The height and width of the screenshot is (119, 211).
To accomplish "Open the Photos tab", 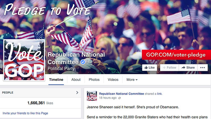I will click(94, 80).
